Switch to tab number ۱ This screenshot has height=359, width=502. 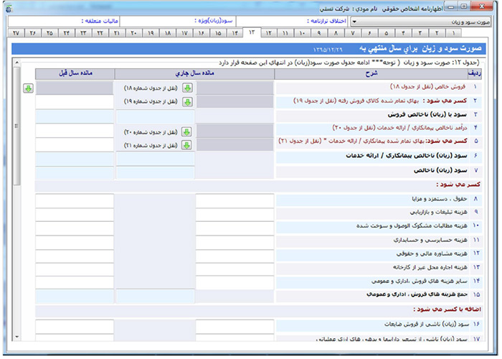point(455,33)
